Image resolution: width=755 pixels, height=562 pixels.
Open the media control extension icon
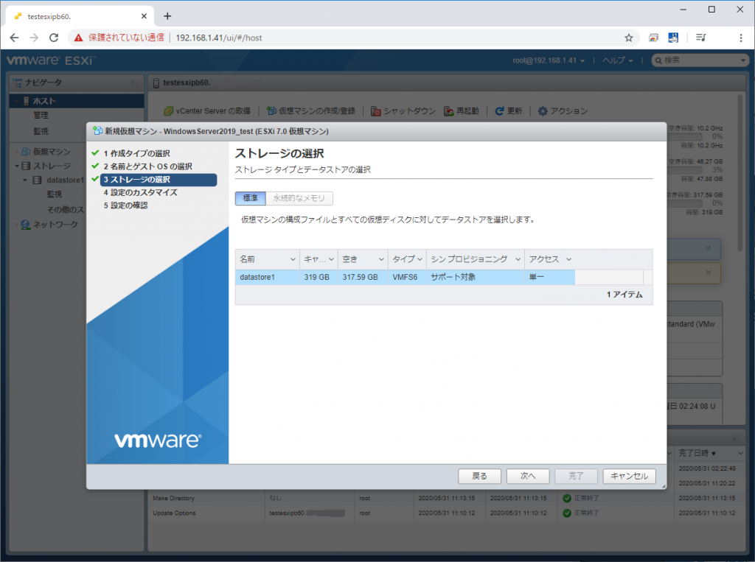[700, 38]
